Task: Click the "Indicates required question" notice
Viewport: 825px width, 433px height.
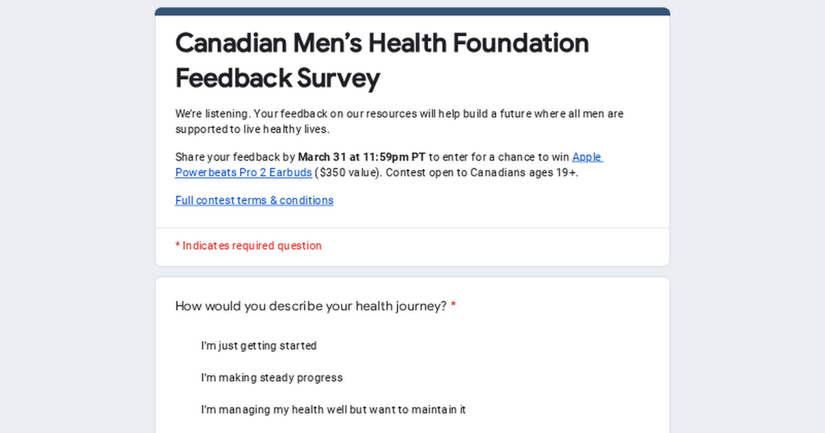Action: click(248, 245)
